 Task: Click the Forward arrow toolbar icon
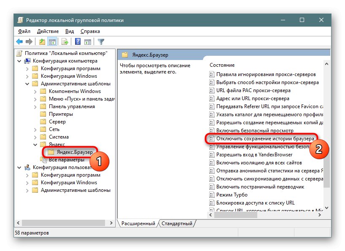(x=29, y=41)
